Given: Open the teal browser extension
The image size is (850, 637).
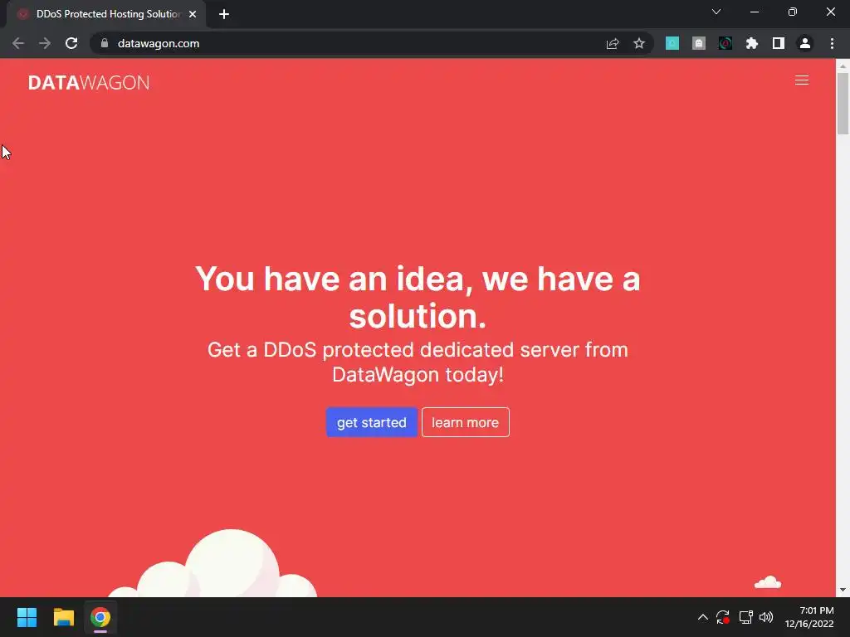Looking at the screenshot, I should [x=672, y=43].
